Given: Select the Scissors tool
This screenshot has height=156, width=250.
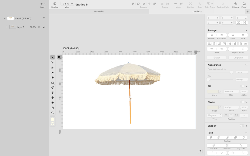Looking at the screenshot, I should [x=53, y=97].
